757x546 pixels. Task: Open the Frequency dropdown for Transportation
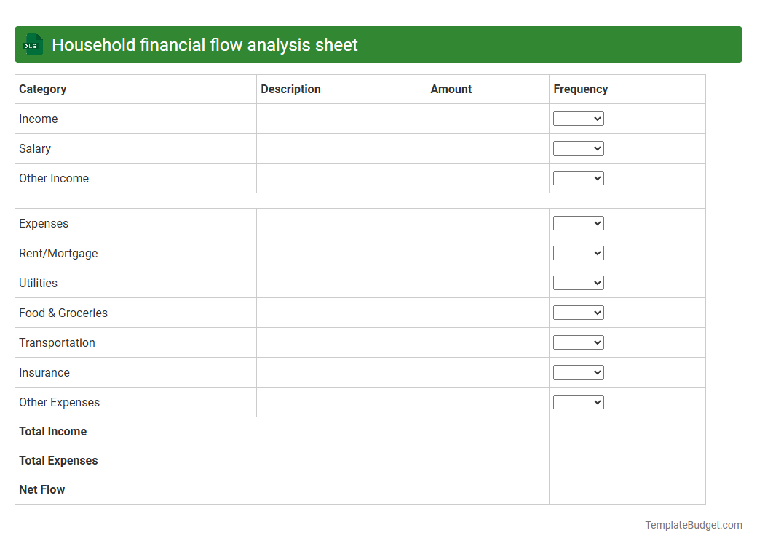point(579,342)
